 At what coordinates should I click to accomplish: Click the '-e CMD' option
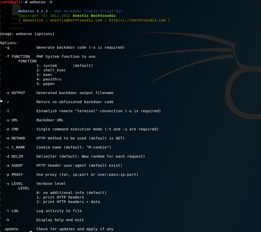pyautogui.click(x=11, y=129)
